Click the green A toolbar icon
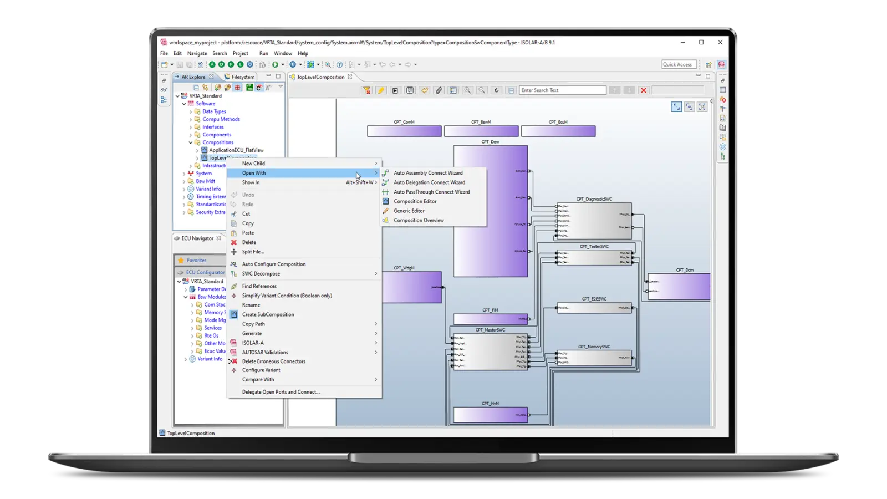 click(212, 64)
